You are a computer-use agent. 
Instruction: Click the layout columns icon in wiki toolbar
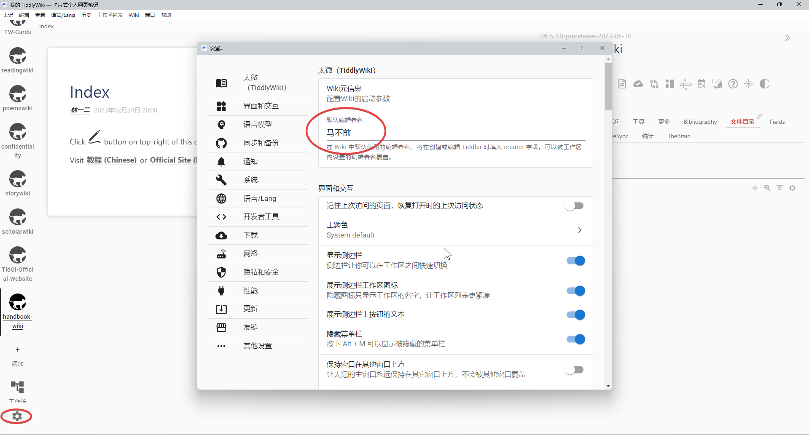click(670, 84)
